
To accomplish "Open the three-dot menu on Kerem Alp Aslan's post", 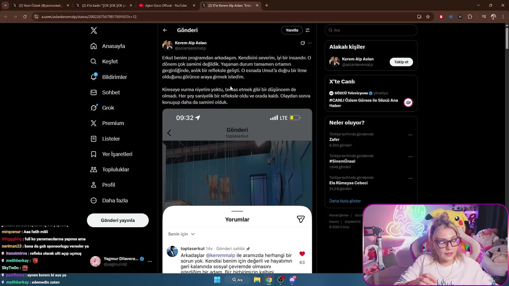I will (x=310, y=43).
